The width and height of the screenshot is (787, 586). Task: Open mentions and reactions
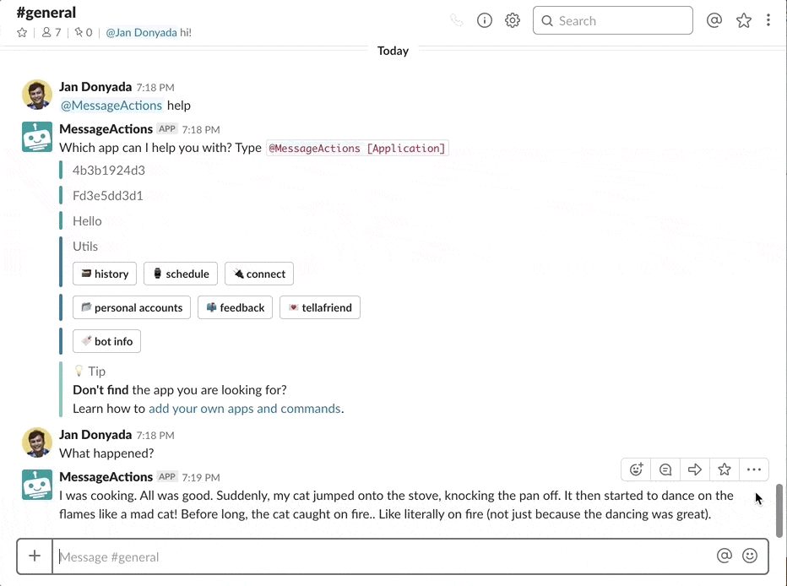click(714, 20)
